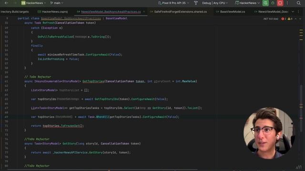Open the Debug | Any CPU configuration dropdown
305x171 pixels.
[x=215, y=3]
